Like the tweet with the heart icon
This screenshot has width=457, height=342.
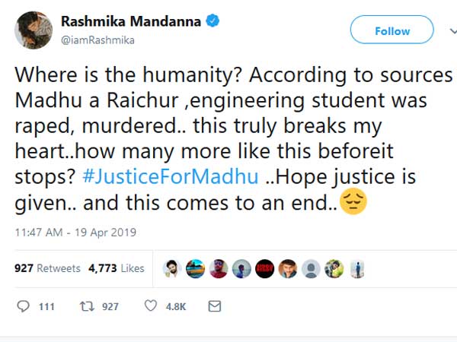coord(151,306)
